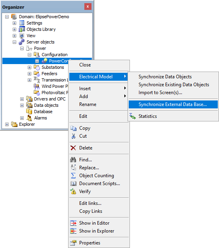Image resolution: width=219 pixels, height=248 pixels.
Task: Expand the Substations node
Action: [x=29, y=67]
